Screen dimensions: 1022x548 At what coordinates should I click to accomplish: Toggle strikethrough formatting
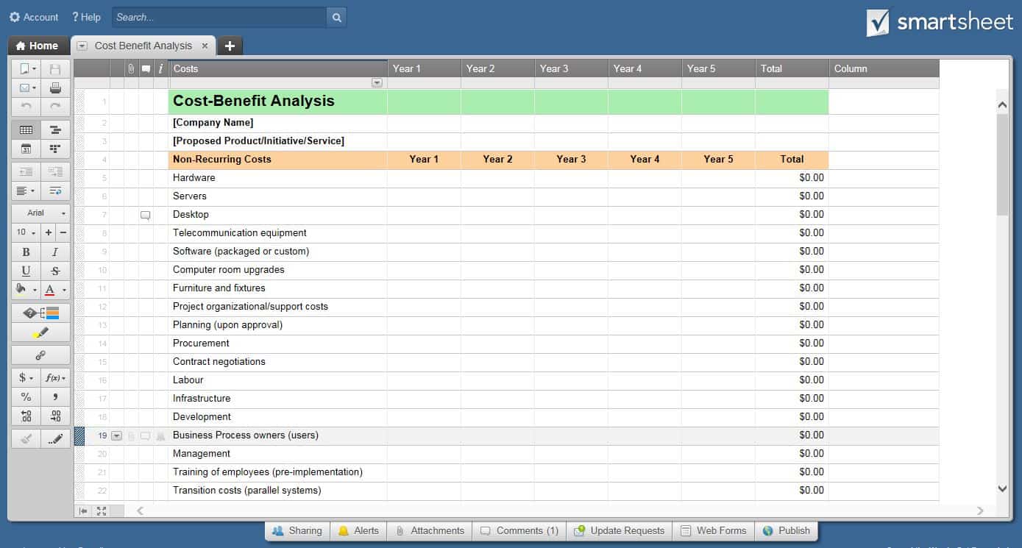point(55,271)
